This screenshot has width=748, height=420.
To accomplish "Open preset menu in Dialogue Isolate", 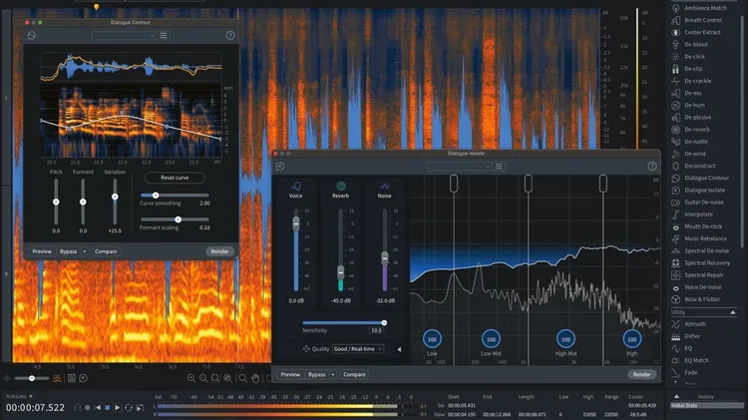I will click(499, 166).
